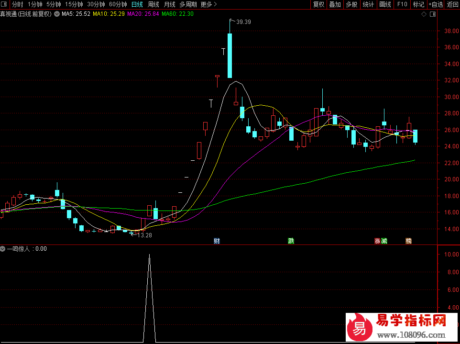The height and width of the screenshot is (344, 460).
Task: Open the 画线 drawing tools
Action: pyautogui.click(x=385, y=5)
